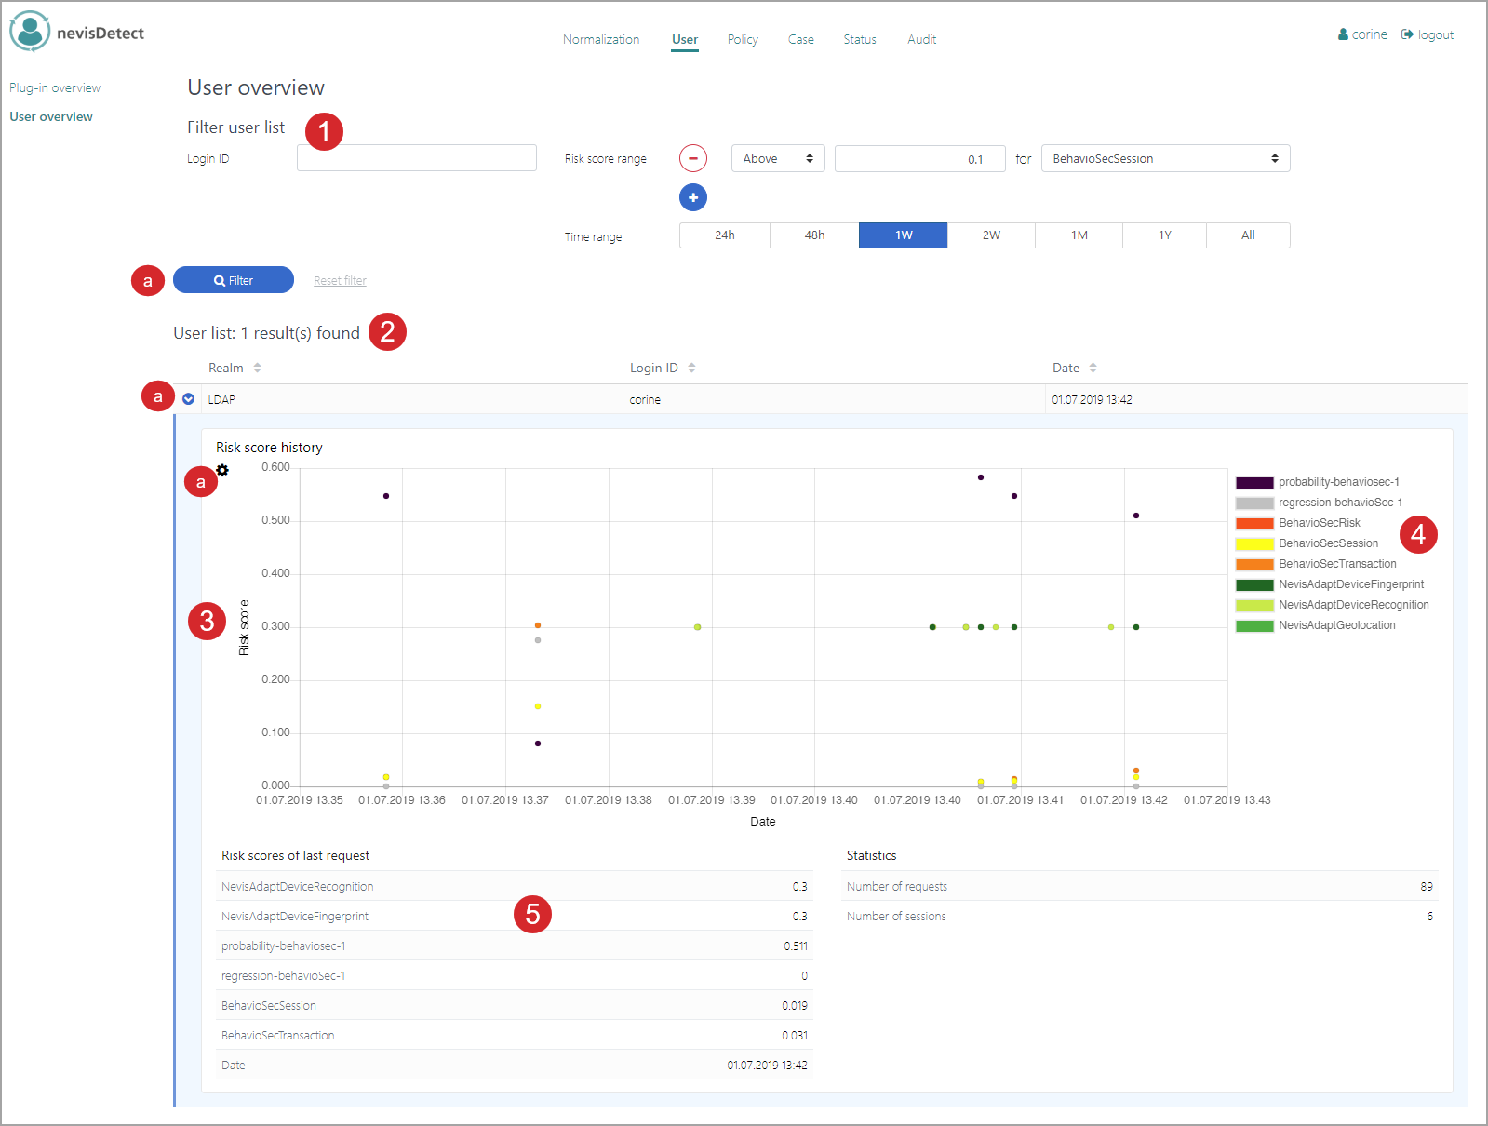The width and height of the screenshot is (1488, 1126).
Task: Focus the Login ID input field
Action: click(417, 158)
